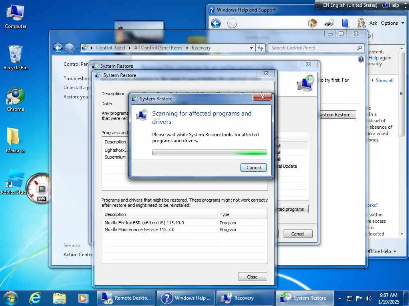Go back in Windows Help and Support
409x306 pixels.
(x=216, y=24)
